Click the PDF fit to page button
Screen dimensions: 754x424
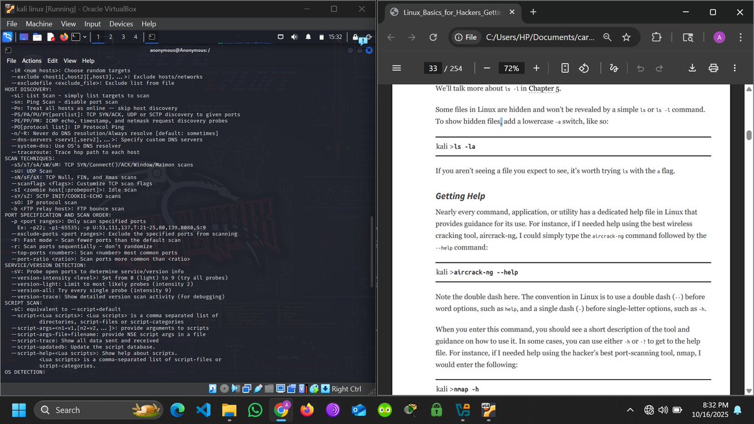point(565,68)
